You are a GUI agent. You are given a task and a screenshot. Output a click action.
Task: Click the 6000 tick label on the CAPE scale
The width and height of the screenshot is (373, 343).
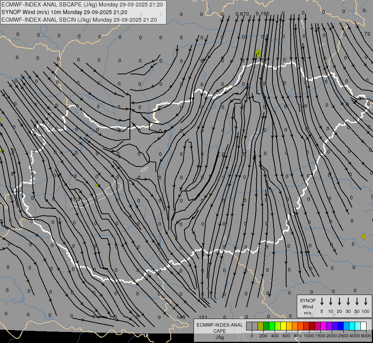[x=366, y=336]
